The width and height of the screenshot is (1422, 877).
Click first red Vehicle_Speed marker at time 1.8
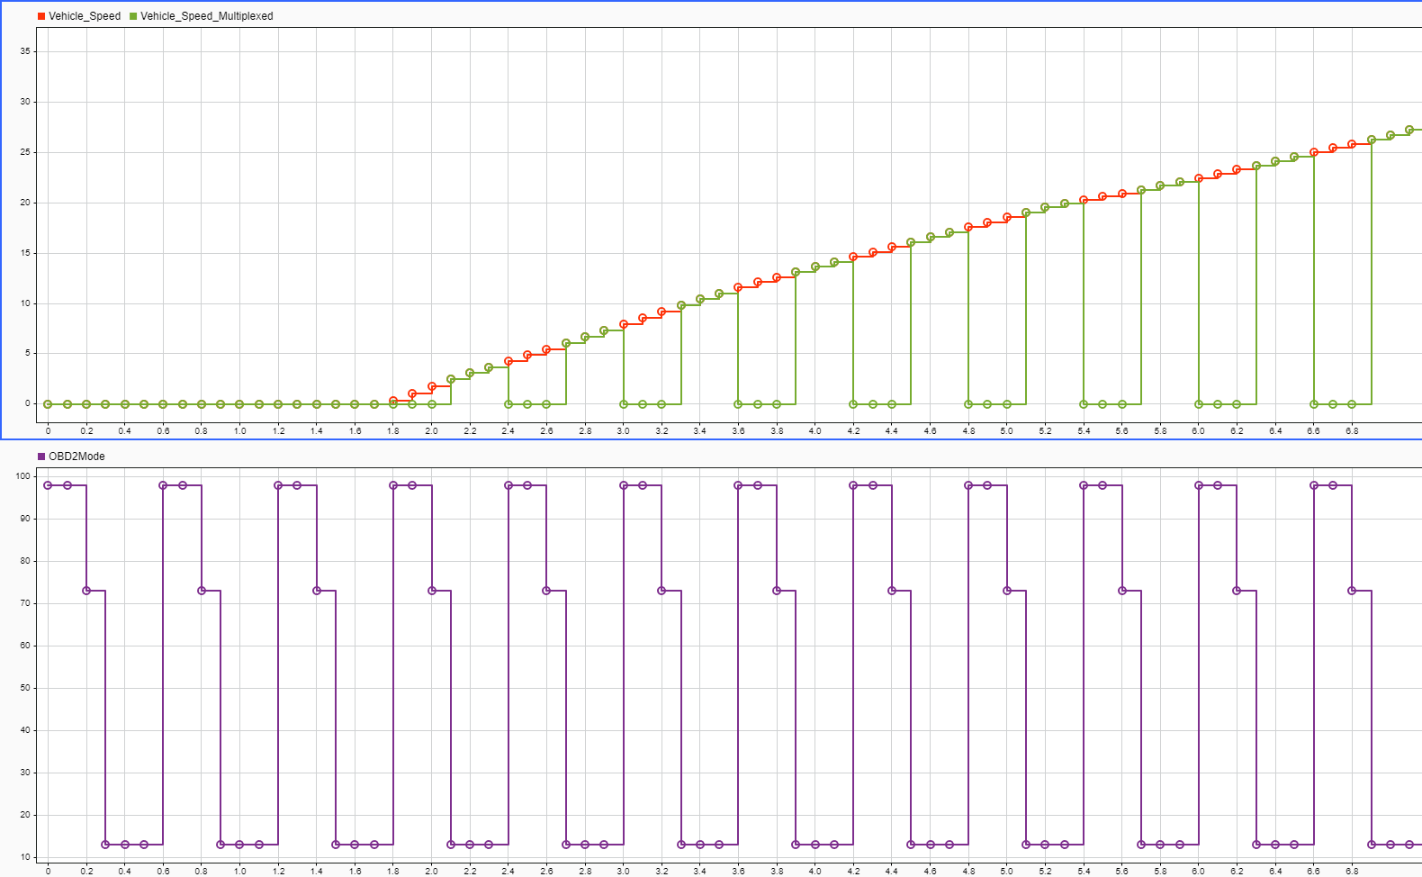tap(393, 401)
